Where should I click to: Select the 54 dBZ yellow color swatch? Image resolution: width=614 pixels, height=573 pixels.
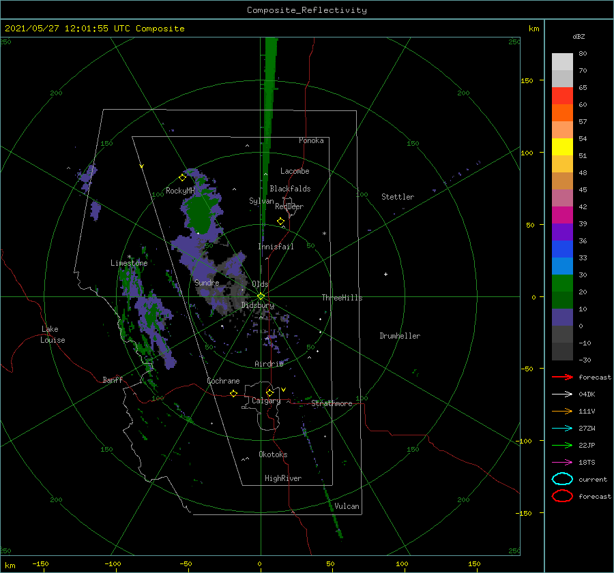pos(562,146)
